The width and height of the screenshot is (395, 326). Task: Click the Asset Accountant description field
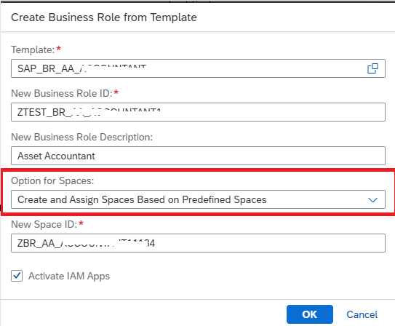(x=198, y=156)
